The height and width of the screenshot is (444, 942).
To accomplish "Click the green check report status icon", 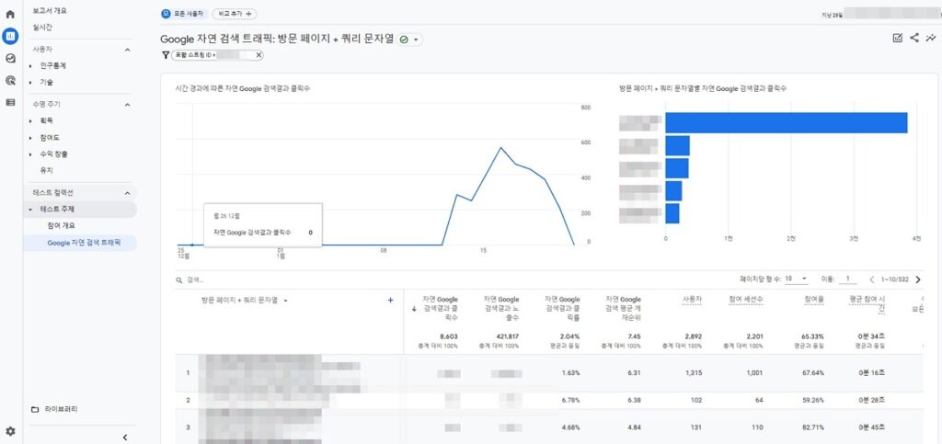I will (x=404, y=40).
